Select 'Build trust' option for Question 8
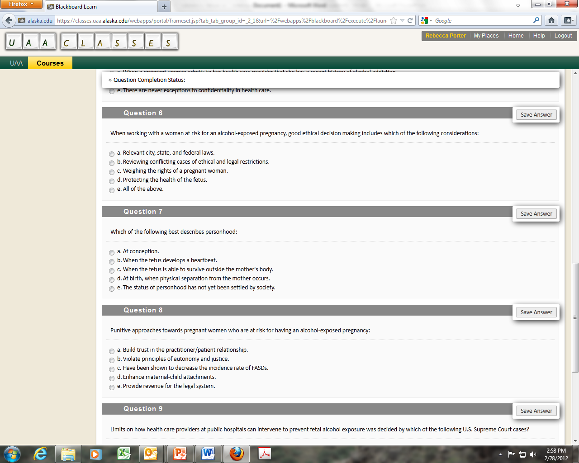This screenshot has width=579, height=463. 112,351
